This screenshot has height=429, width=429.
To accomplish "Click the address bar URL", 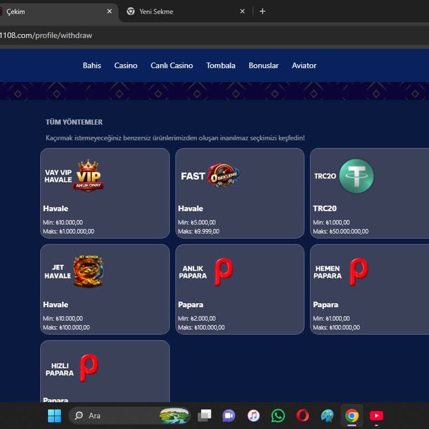I will (x=46, y=35).
